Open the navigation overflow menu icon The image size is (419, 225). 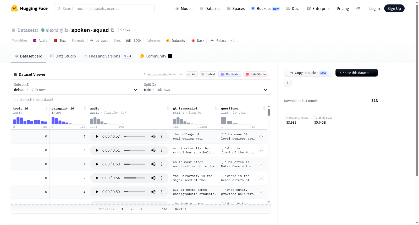[357, 9]
